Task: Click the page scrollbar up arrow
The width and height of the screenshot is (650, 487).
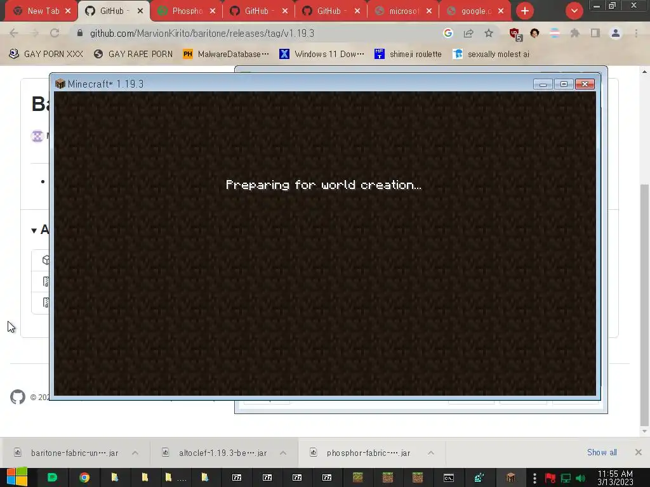Action: (644, 72)
